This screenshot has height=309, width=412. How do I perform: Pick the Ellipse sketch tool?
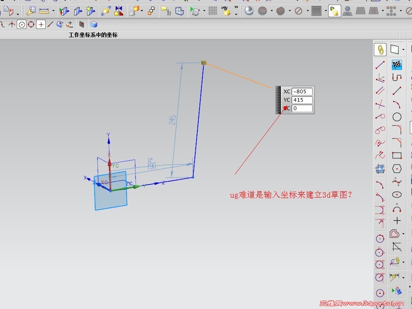[397, 195]
